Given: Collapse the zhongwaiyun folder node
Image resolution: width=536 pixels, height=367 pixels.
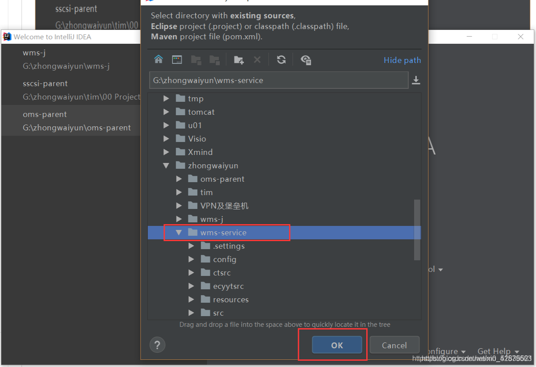Looking at the screenshot, I should point(166,165).
